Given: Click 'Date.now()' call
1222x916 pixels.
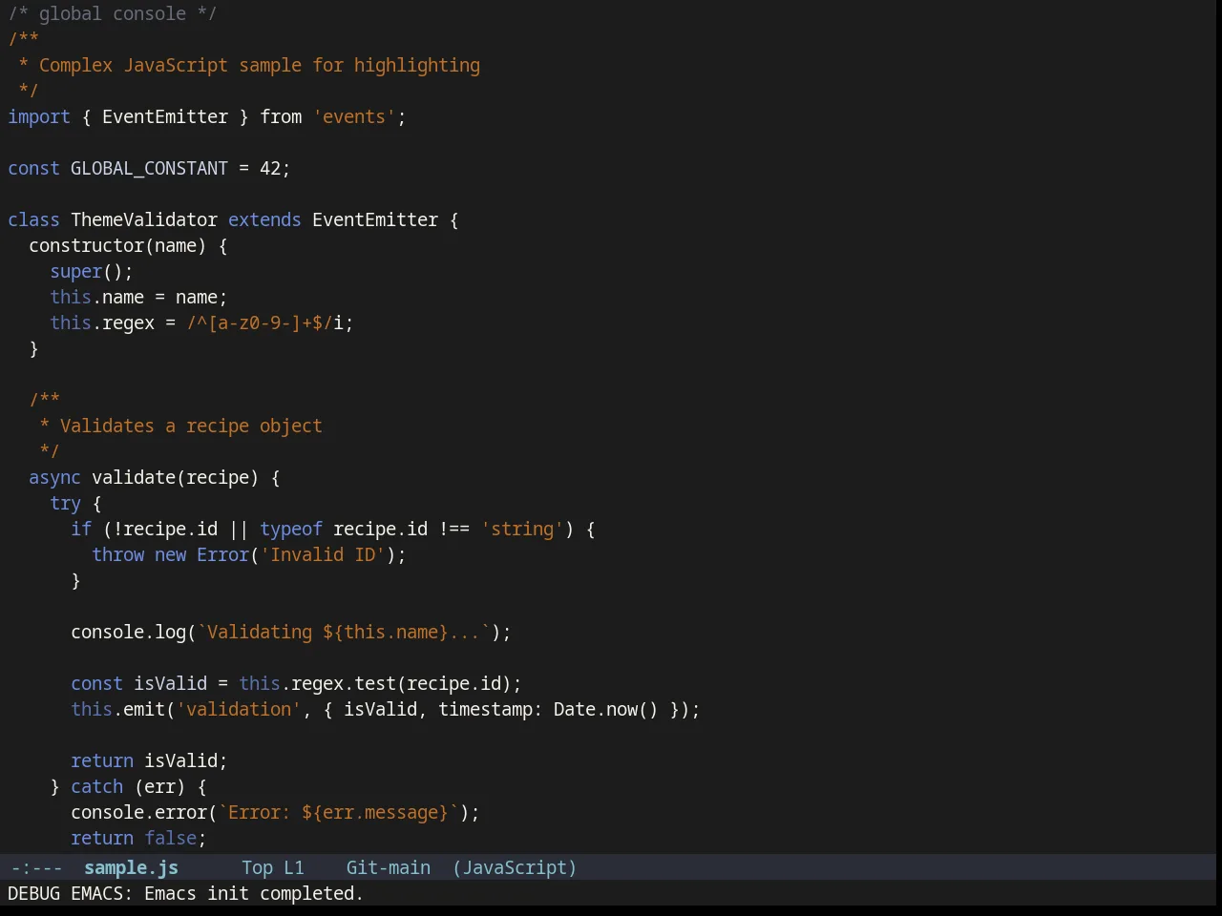Looking at the screenshot, I should (606, 709).
